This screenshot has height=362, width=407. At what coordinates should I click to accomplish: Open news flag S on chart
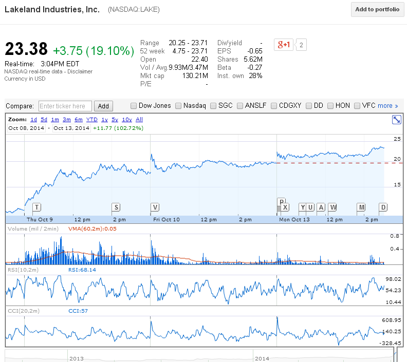116,207
